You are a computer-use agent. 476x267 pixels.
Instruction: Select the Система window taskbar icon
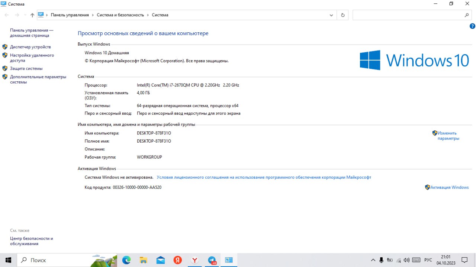tap(229, 260)
